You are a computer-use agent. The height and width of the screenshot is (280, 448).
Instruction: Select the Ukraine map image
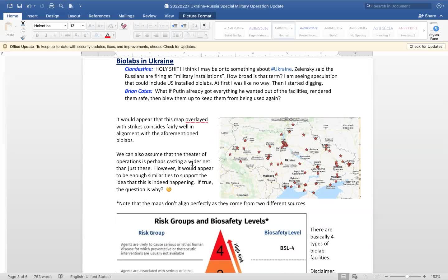(290, 158)
